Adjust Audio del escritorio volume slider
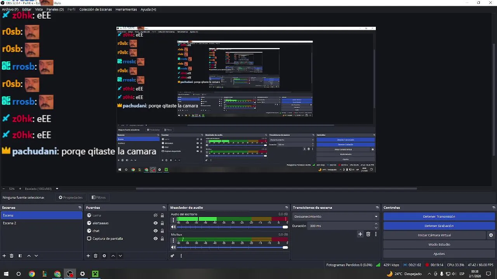The image size is (497, 279). [x=233, y=227]
